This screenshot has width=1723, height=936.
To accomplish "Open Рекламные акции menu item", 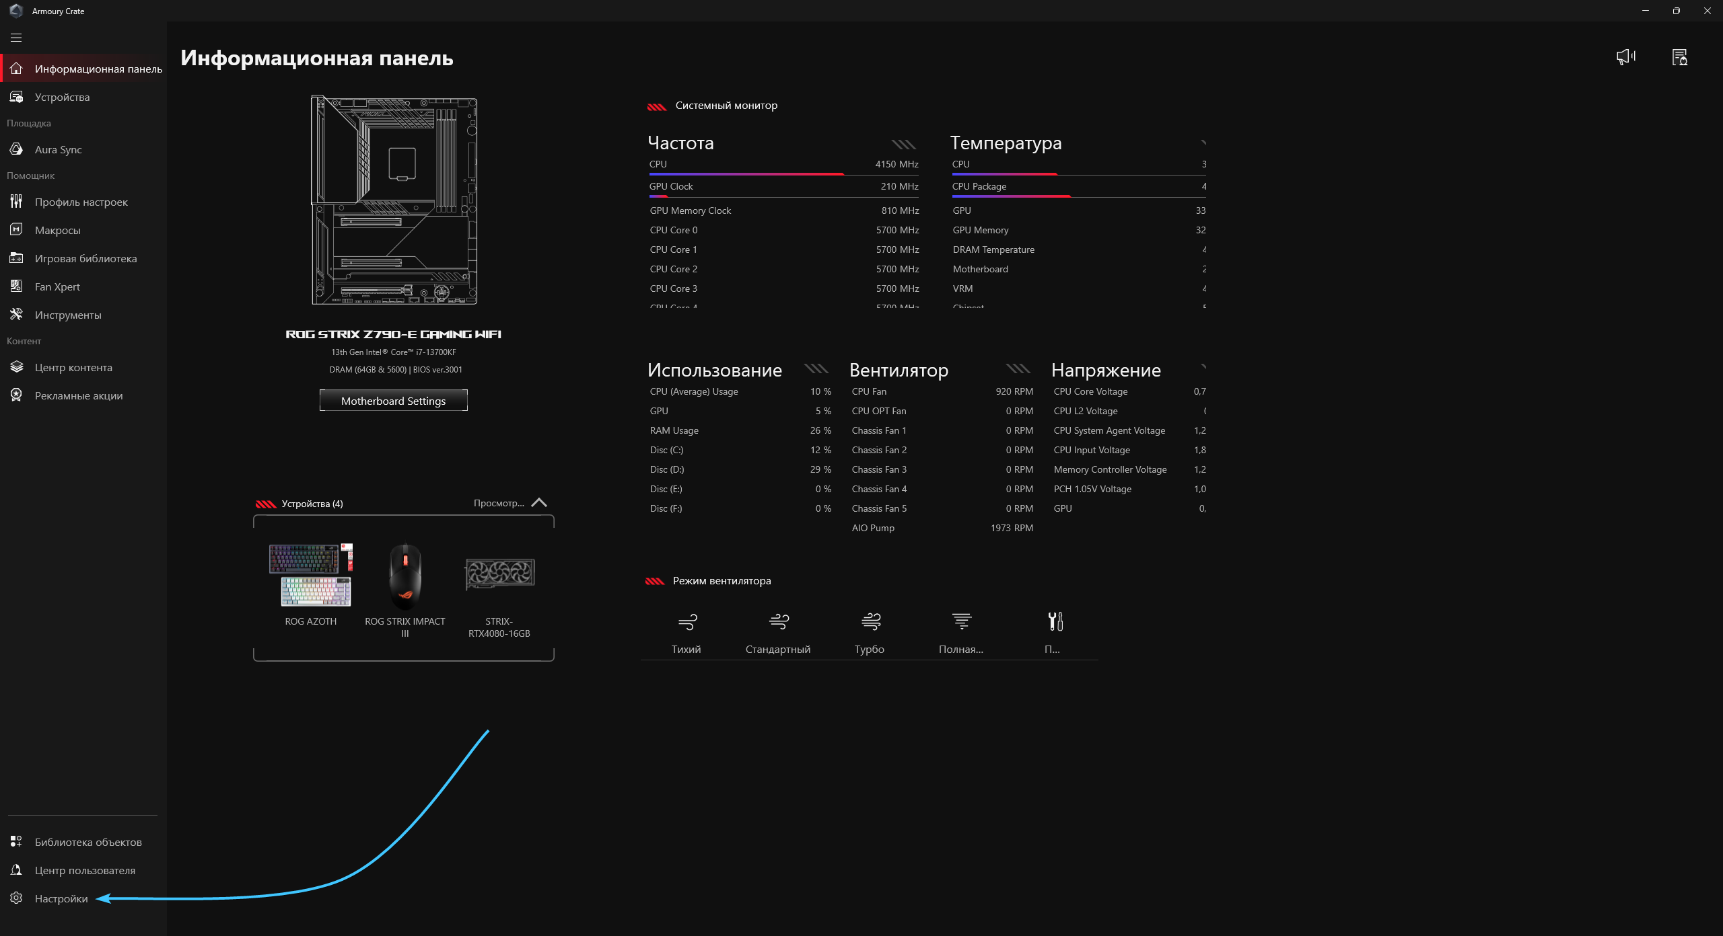I will [83, 395].
